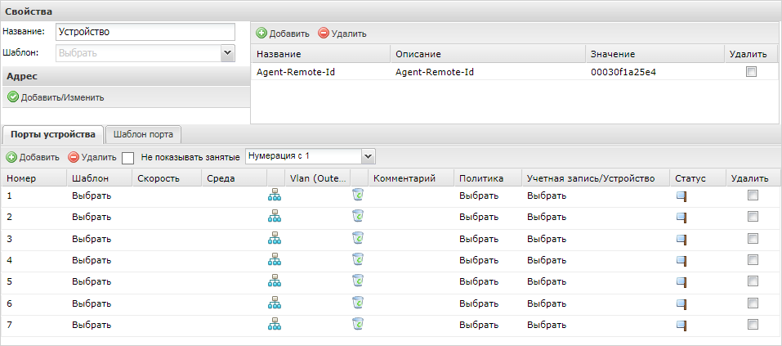Click the green Добавить/Изменить address icon
This screenshot has height=346, width=782.
[13, 97]
